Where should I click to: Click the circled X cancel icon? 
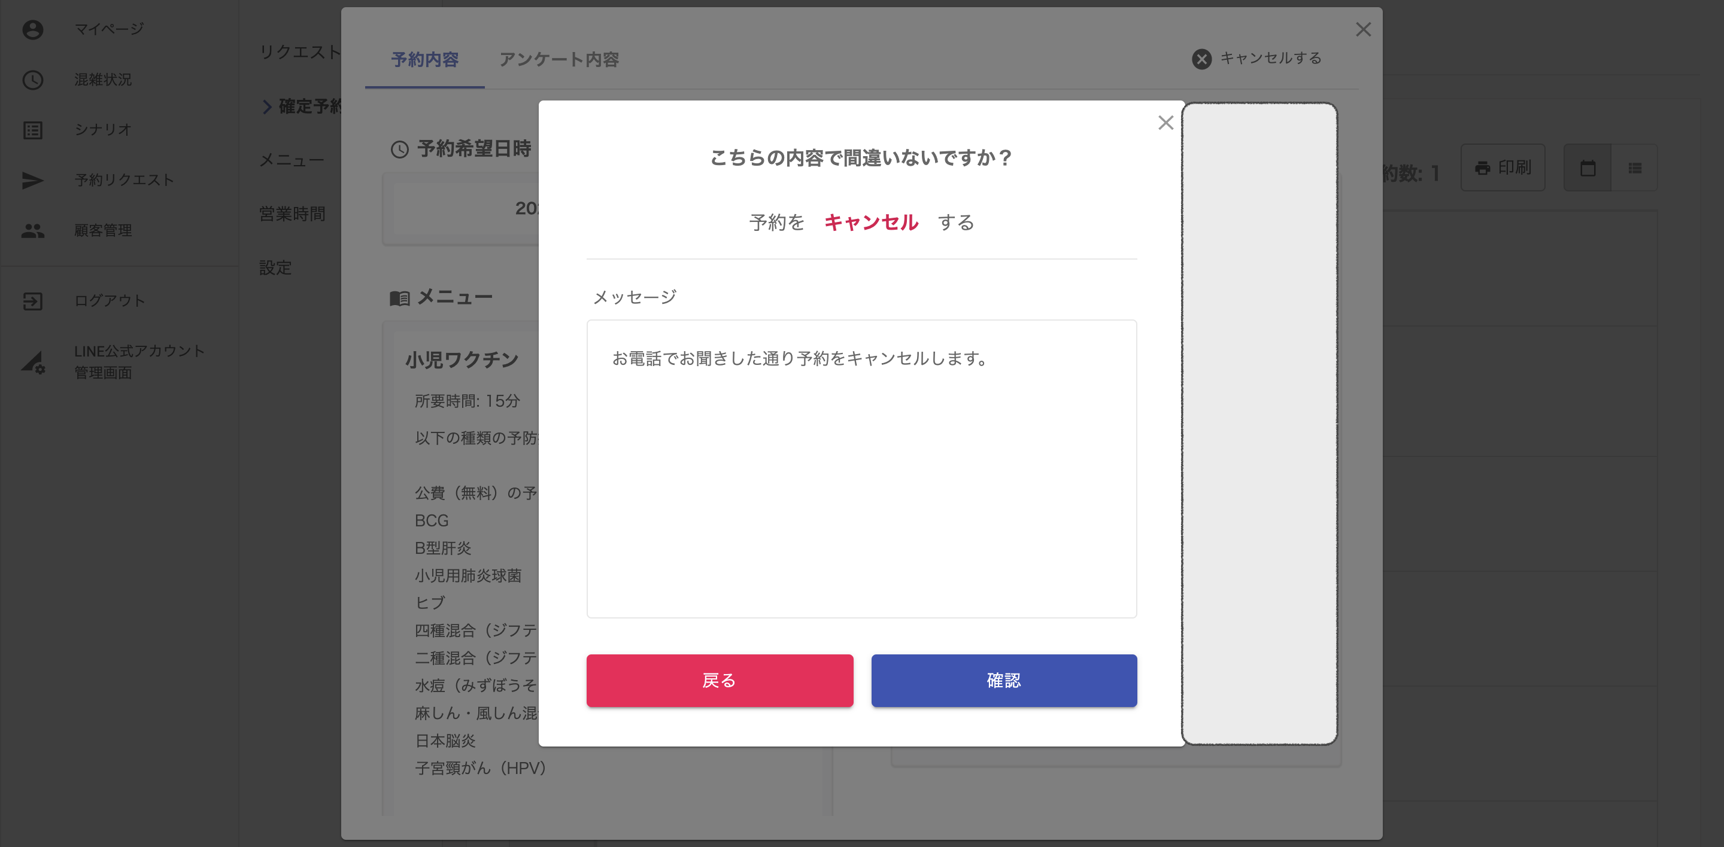[1201, 59]
